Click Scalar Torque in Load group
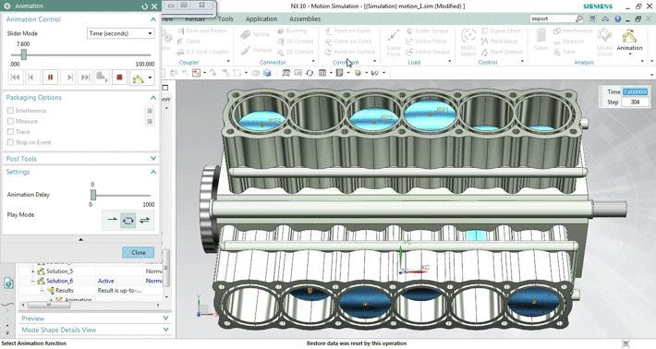 click(428, 30)
